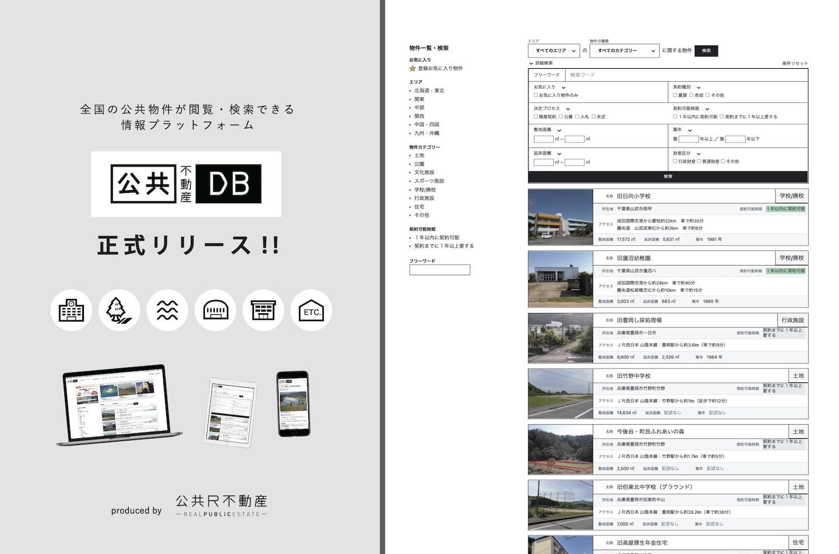Check the 売却 contract type checkbox
839x554 pixels.
click(691, 95)
